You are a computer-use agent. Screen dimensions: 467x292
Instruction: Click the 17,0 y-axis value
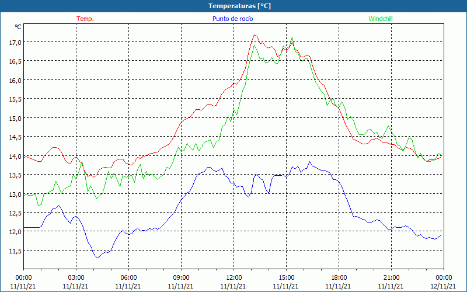coord(15,42)
